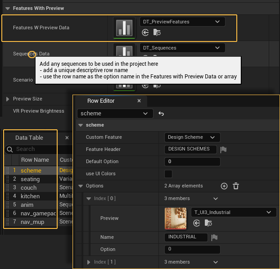Click the flag icon beside the INDUSTRIAL name
The height and width of the screenshot is (269, 280).
pyautogui.click(x=214, y=237)
